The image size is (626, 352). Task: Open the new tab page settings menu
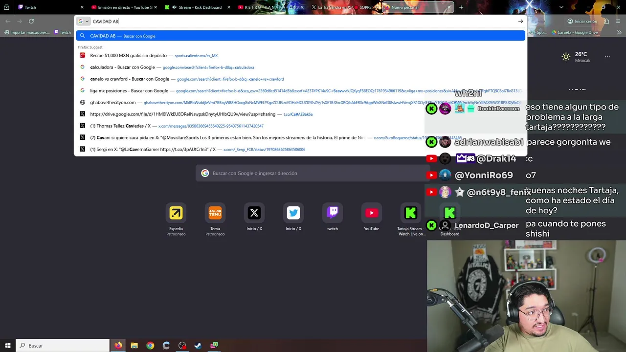point(607,57)
